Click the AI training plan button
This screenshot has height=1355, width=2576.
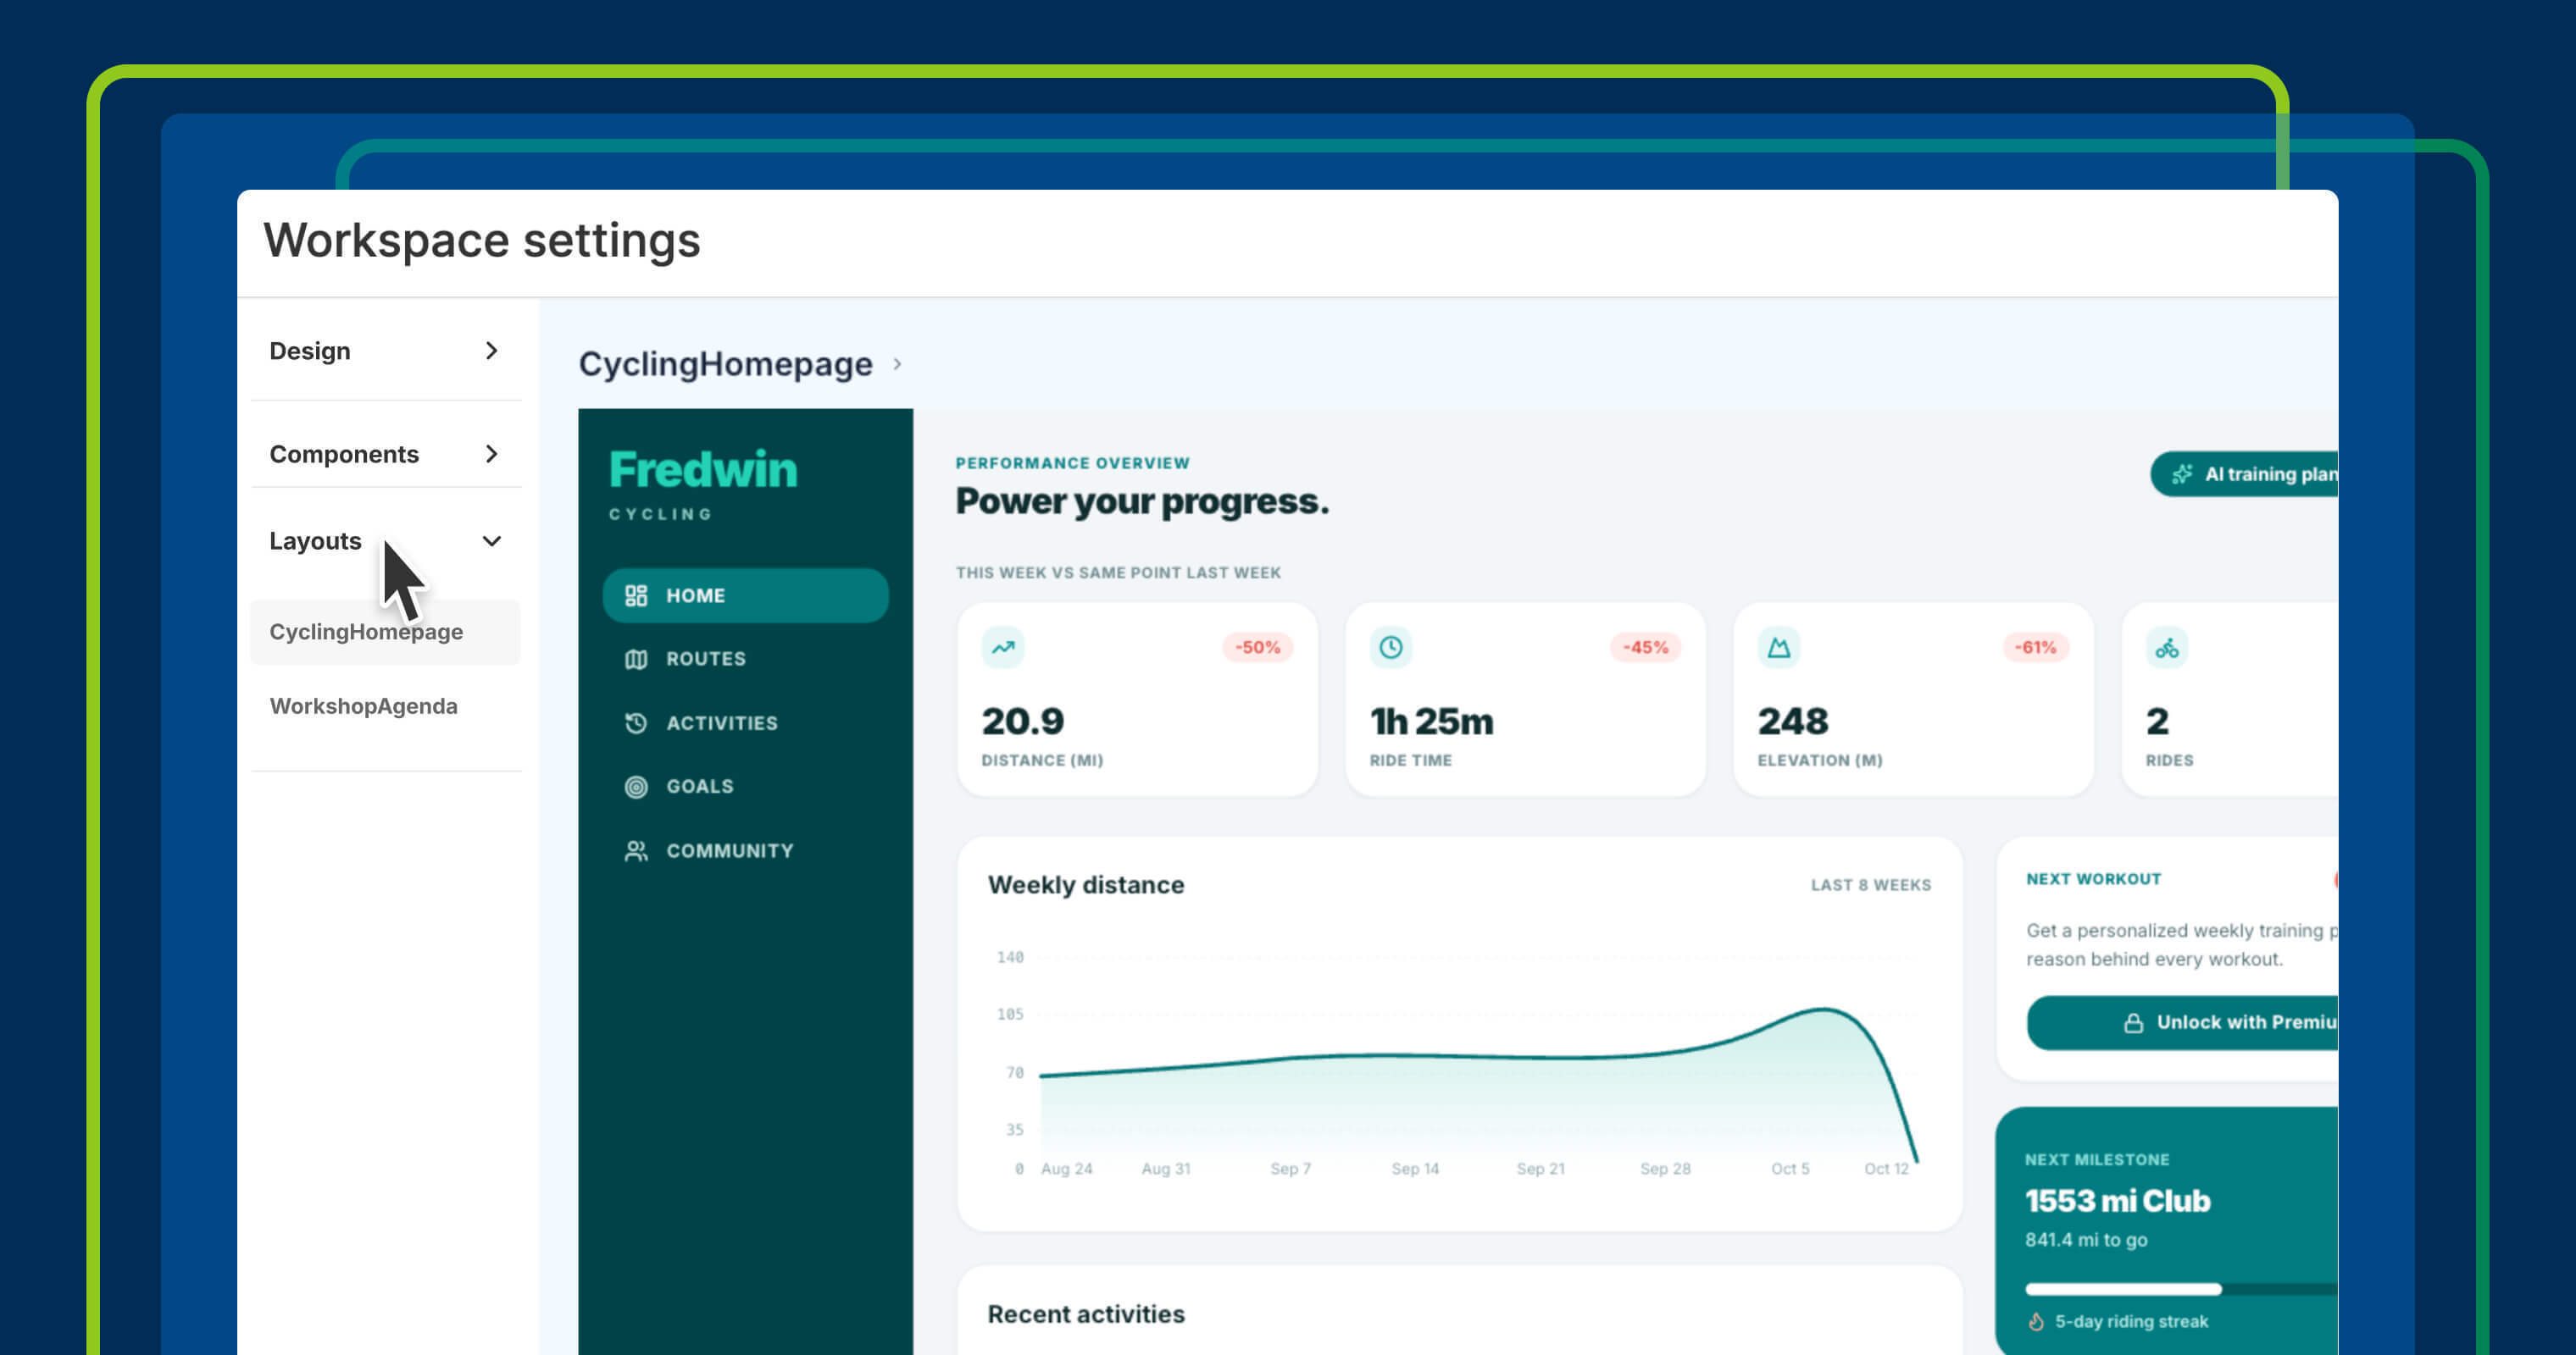click(2245, 473)
